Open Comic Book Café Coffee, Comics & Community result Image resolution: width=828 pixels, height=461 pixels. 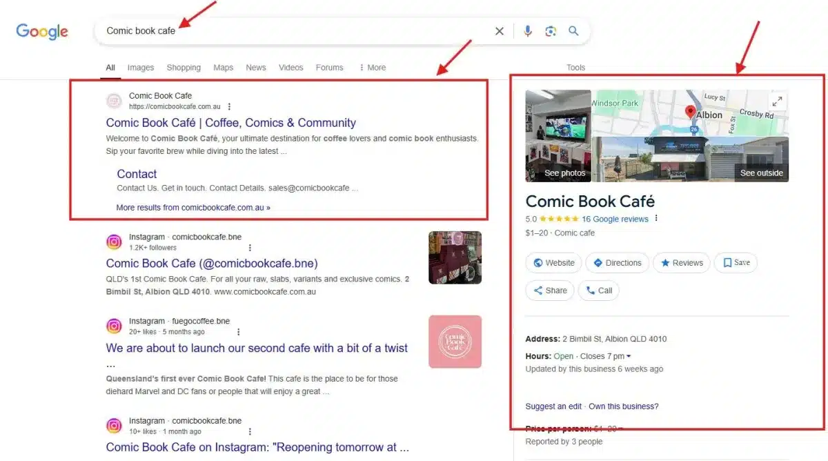coord(231,123)
